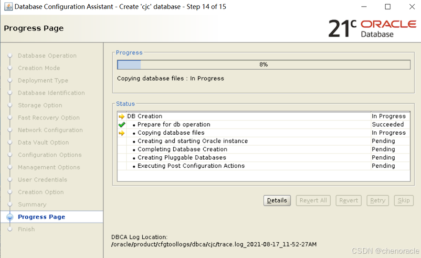Click Prepare for db operation row
Viewport: 421px width, 258px height.
pos(263,124)
